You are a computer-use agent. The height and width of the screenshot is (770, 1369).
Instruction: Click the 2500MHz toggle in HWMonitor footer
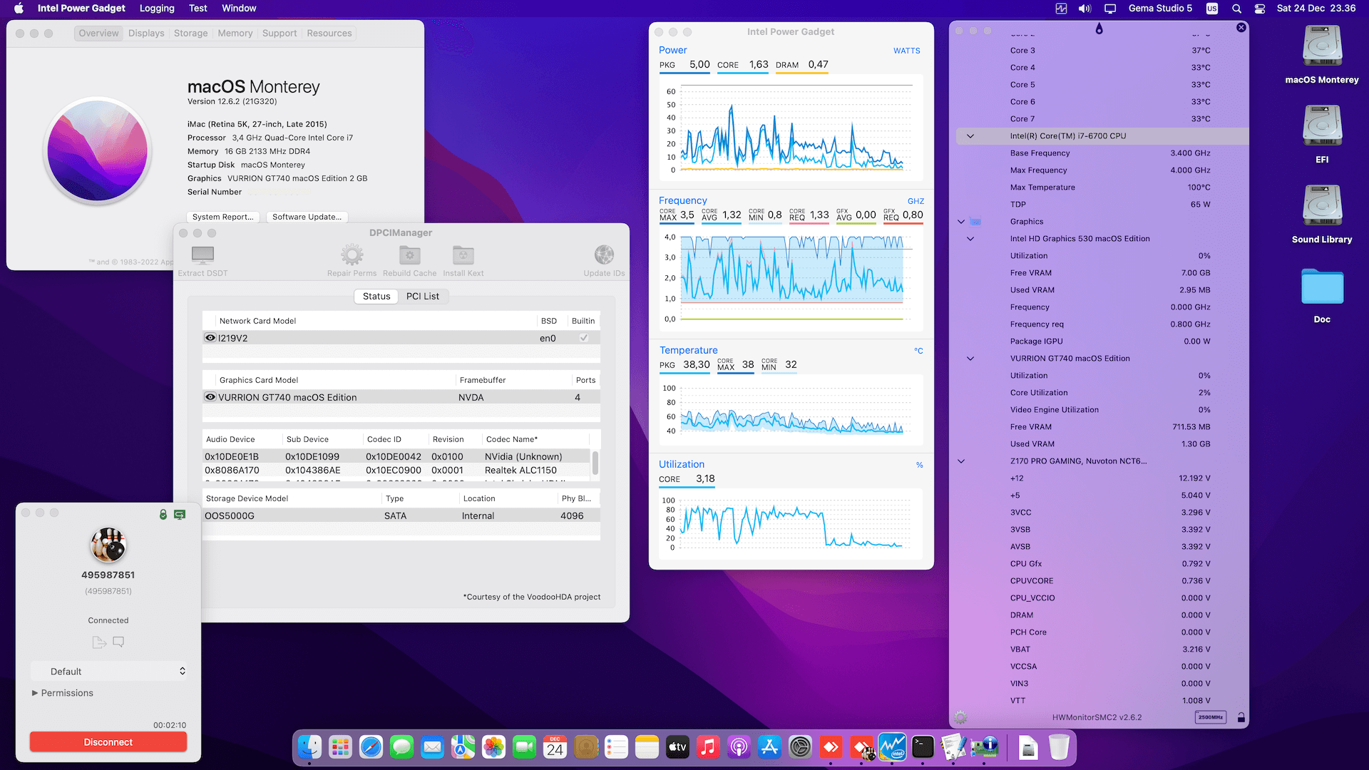tap(1211, 717)
